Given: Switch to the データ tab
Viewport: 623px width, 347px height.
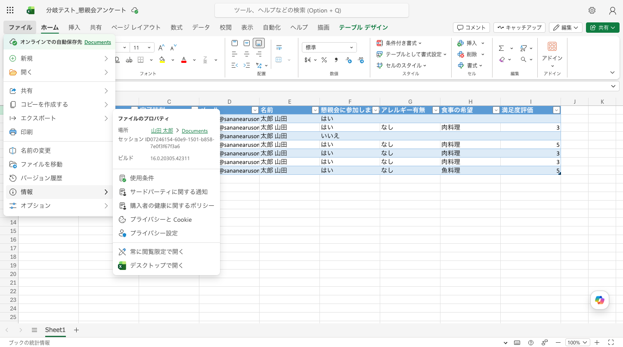Looking at the screenshot, I should tap(201, 27).
